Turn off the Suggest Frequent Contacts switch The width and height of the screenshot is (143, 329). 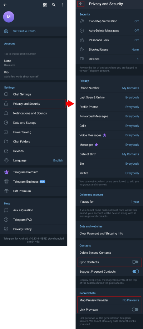pyautogui.click(x=135, y=272)
